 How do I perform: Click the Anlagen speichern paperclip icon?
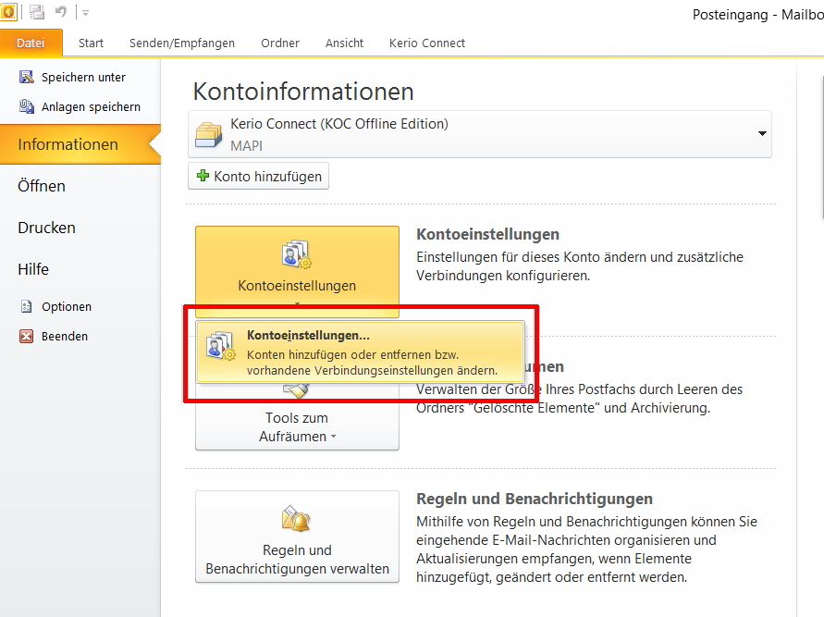point(26,106)
